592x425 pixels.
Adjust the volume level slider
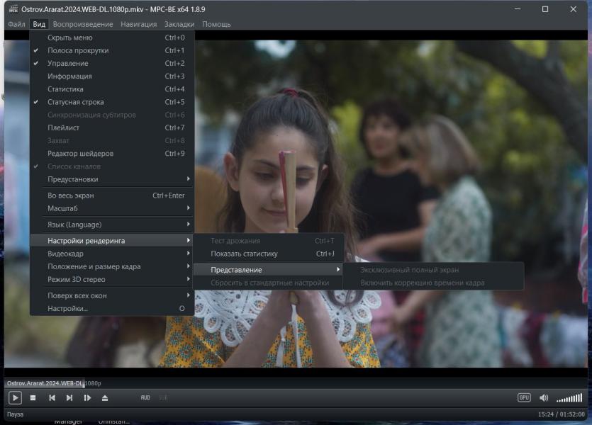[569, 398]
